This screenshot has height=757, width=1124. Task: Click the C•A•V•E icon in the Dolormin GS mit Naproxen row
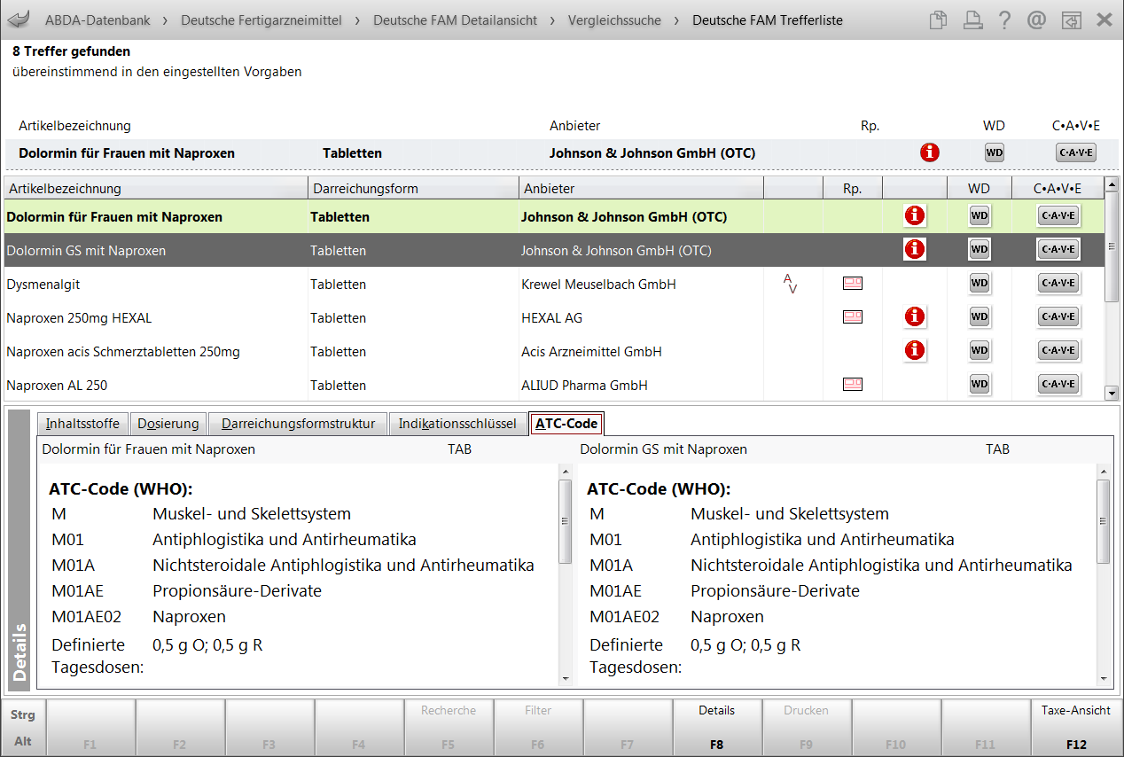tap(1058, 249)
